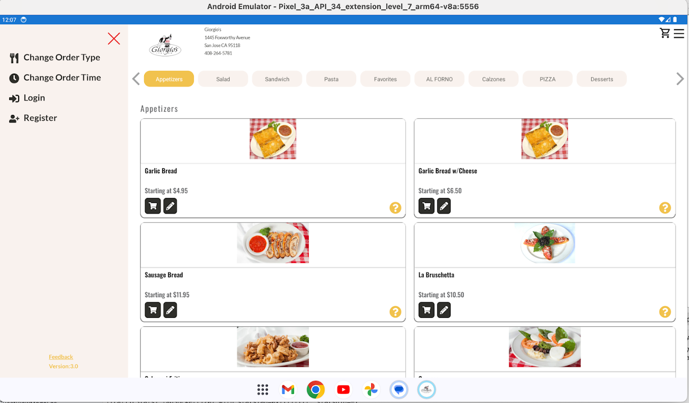Screen dimensions: 689x403
Task: Click the Garlic Bread item name
Action: (x=161, y=171)
